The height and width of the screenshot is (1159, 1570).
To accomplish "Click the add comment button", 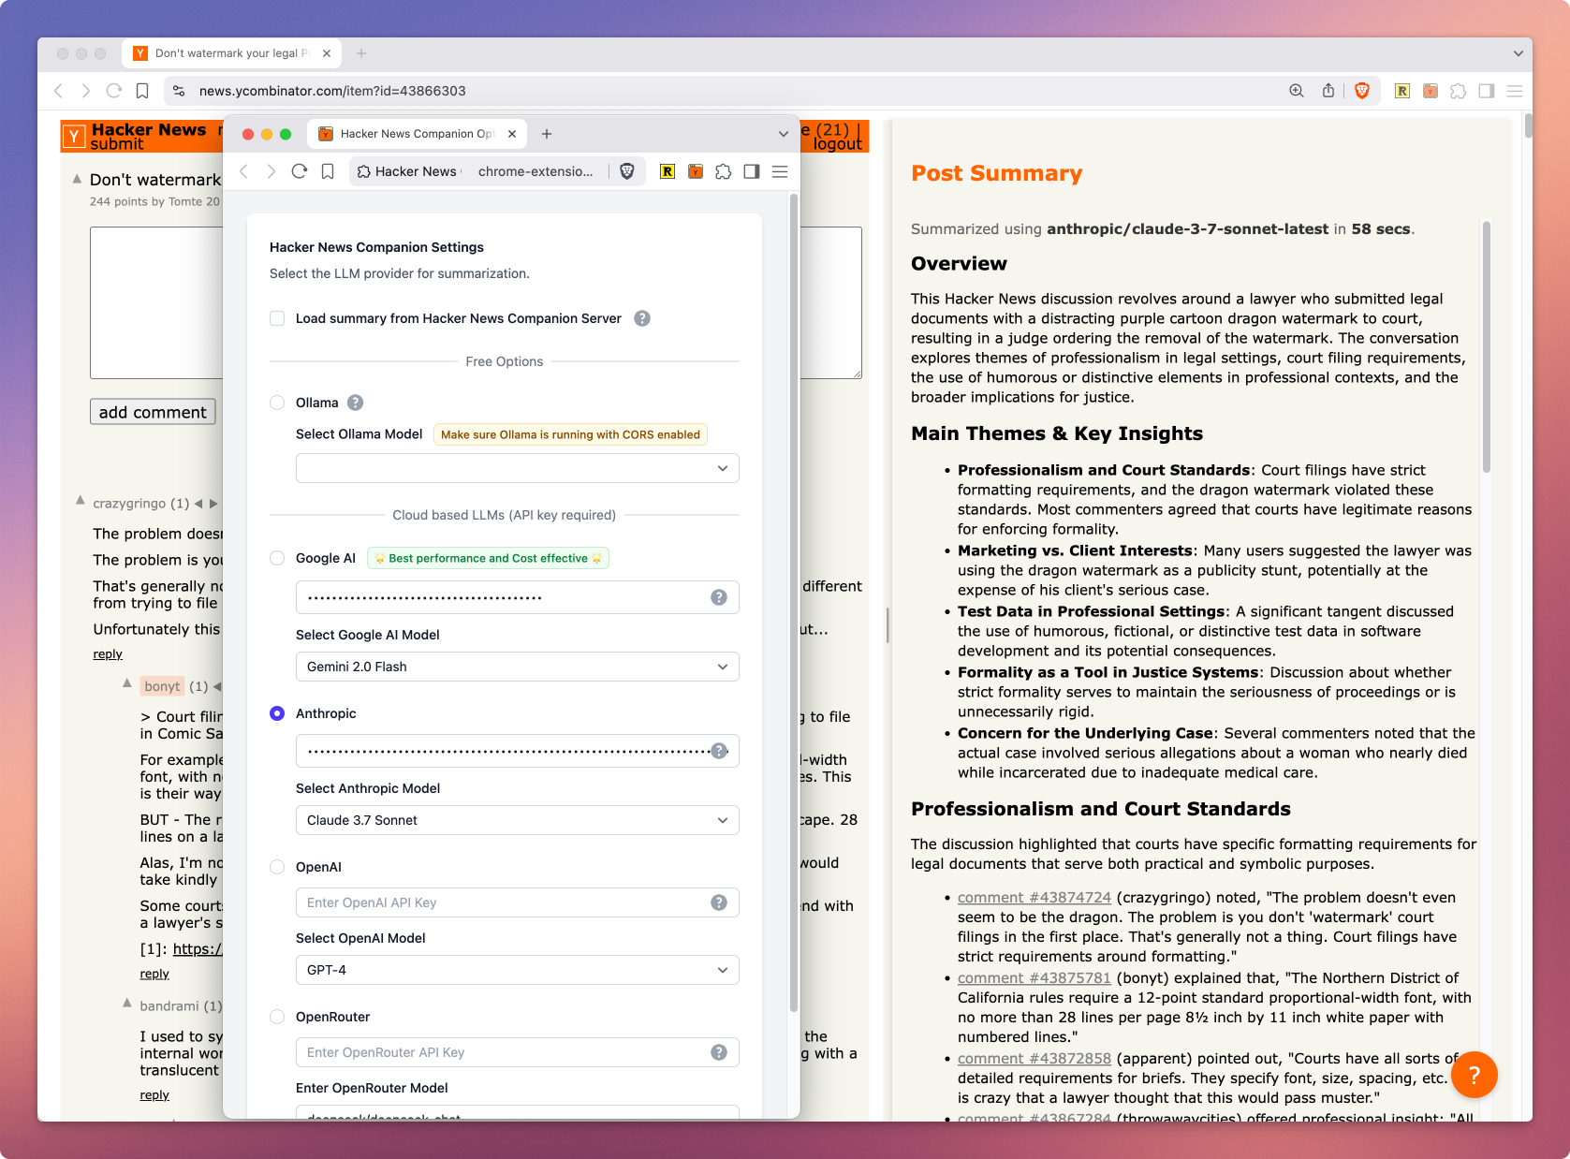I will (x=153, y=412).
